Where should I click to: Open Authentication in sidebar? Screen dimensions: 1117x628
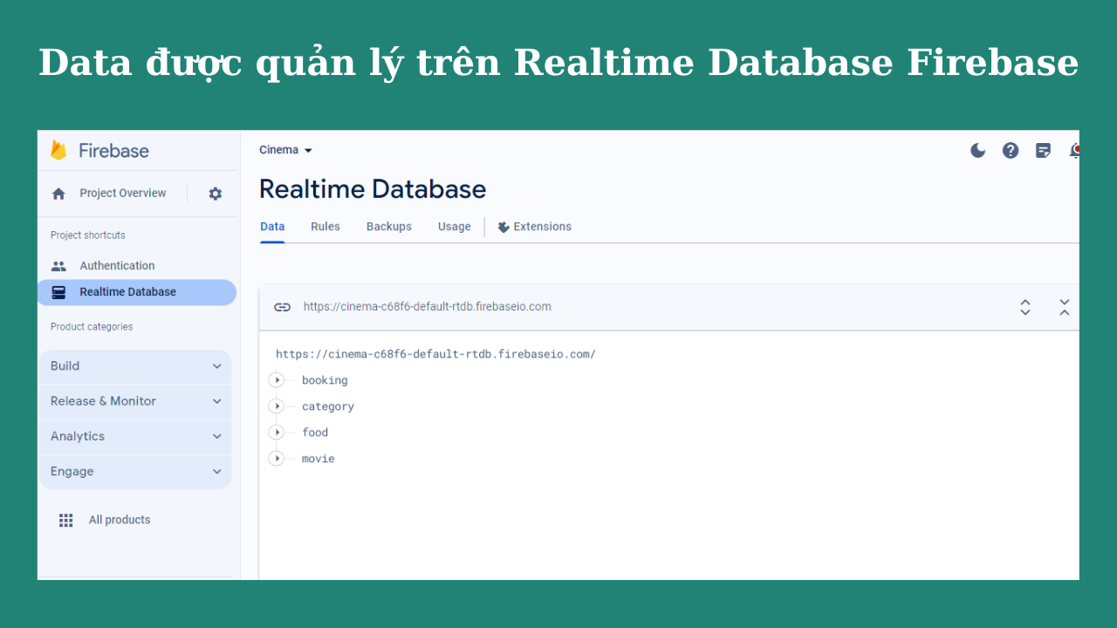[x=117, y=266]
